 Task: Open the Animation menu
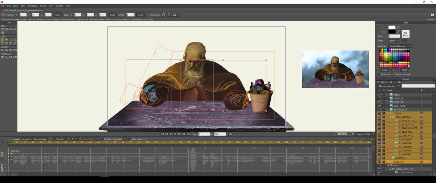(x=33, y=6)
